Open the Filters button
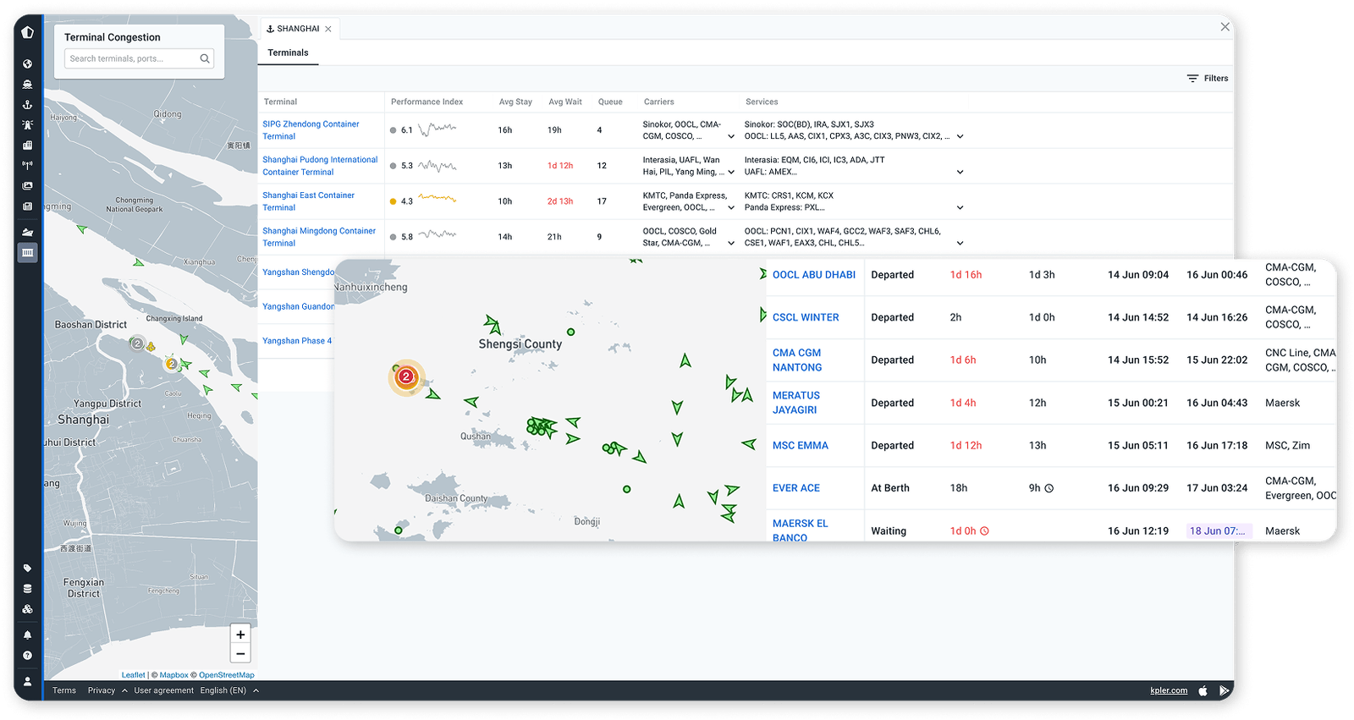 1208,78
